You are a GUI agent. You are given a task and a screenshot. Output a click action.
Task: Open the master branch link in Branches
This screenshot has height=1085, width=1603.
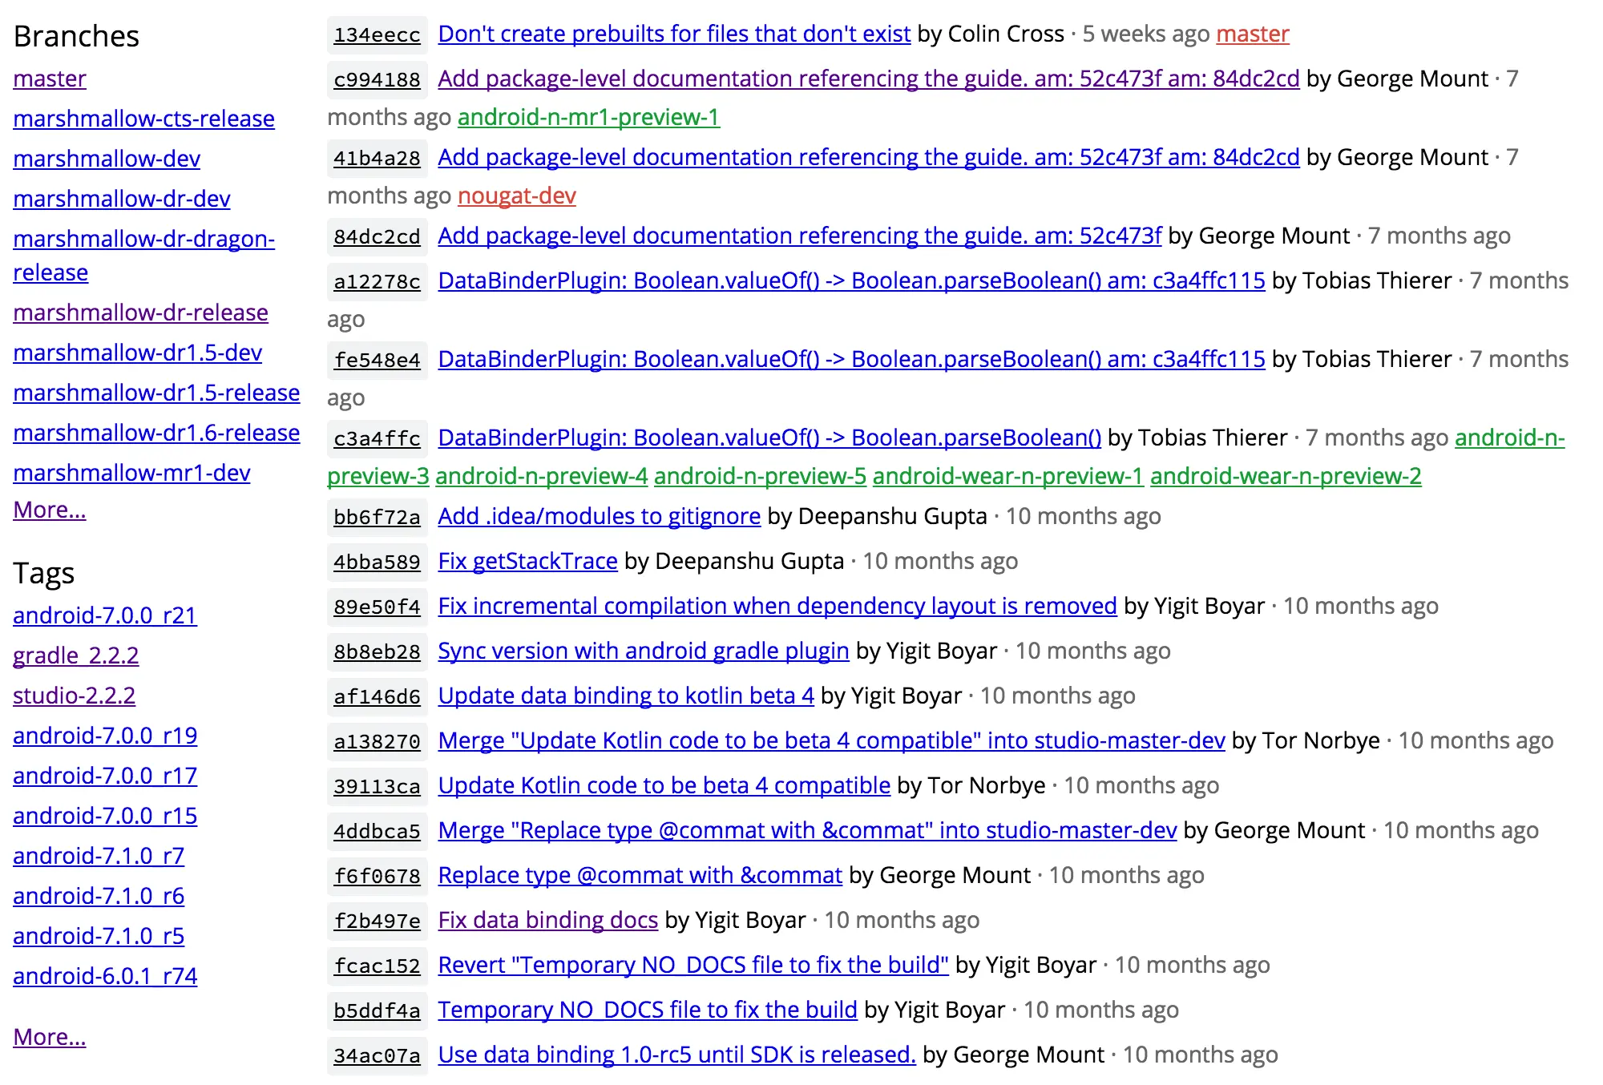click(x=50, y=79)
